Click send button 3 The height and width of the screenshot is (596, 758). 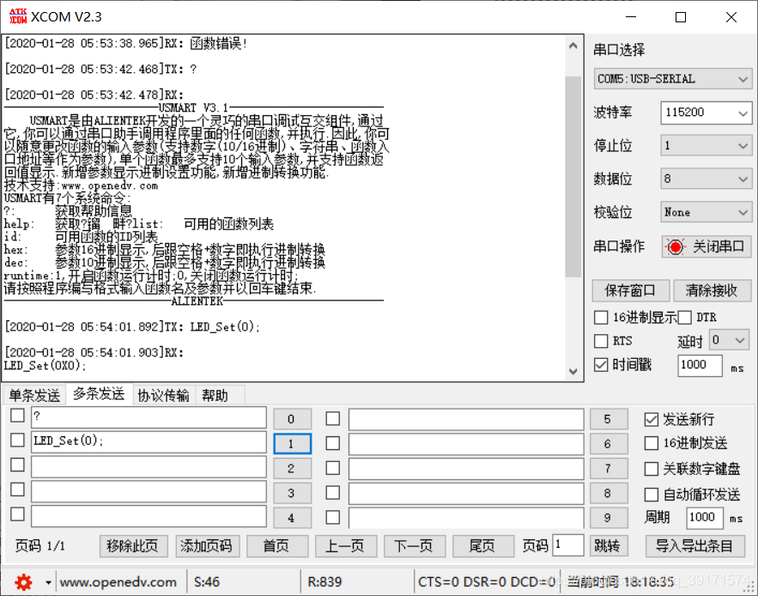pyautogui.click(x=292, y=493)
